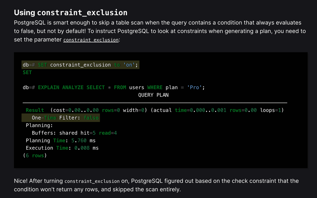317x198 pixels.
Task: Select the WHERE keyword in the query
Action: pos(155,87)
